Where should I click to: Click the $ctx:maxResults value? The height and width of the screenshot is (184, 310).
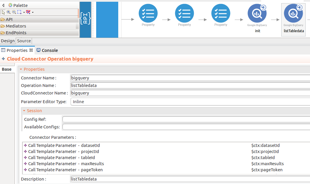[267, 164]
